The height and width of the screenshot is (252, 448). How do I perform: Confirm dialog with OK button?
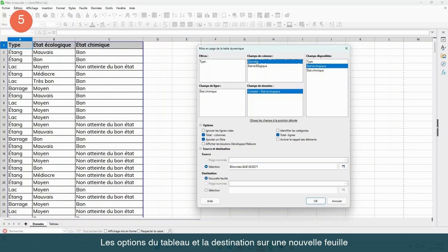(x=316, y=201)
